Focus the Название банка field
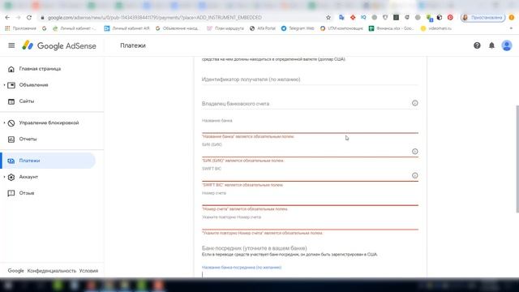This screenshot has height=292, width=519. [x=310, y=127]
